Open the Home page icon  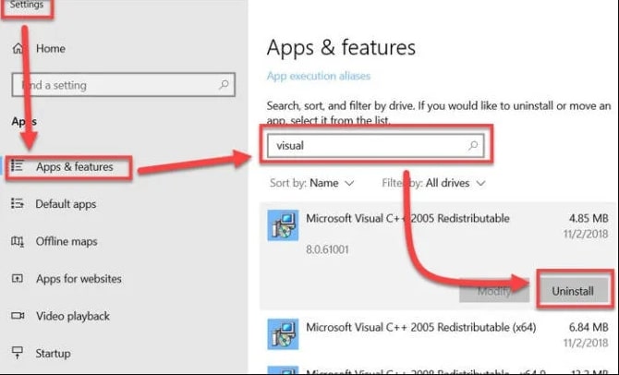tap(18, 49)
